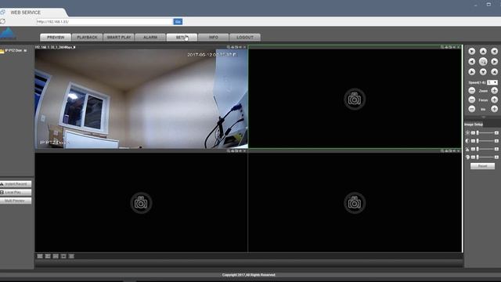501x282 pixels.
Task: Move PTZ camera up-right
Action: pyautogui.click(x=494, y=51)
